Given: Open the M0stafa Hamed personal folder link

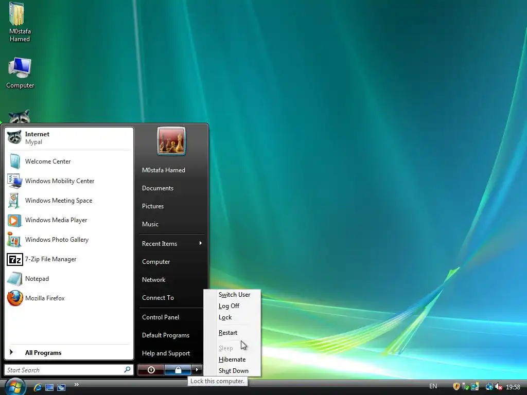Looking at the screenshot, I should pyautogui.click(x=164, y=170).
